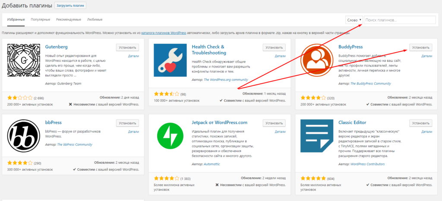Click Jetpack's (1 383) ratings count
The height and width of the screenshot is (201, 442).
coord(186,179)
